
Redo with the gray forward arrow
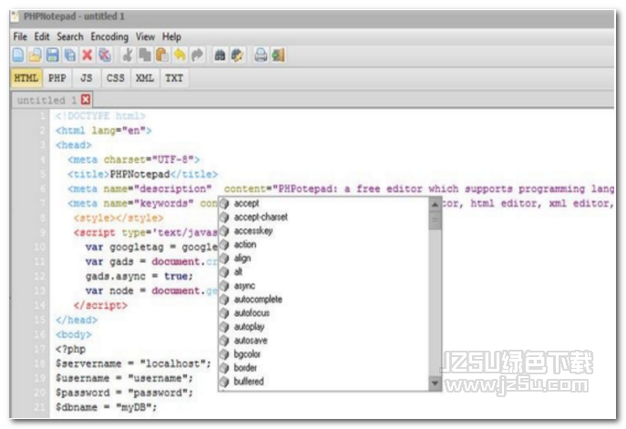point(197,55)
